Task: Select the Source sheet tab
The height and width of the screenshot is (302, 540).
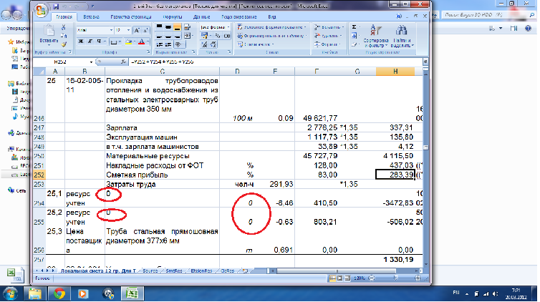Action: point(150,271)
